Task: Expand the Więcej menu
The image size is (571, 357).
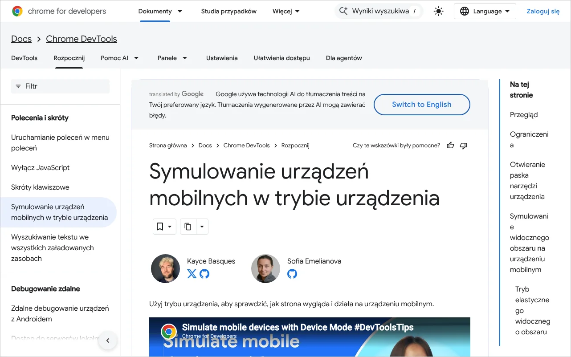Action: coord(286,11)
